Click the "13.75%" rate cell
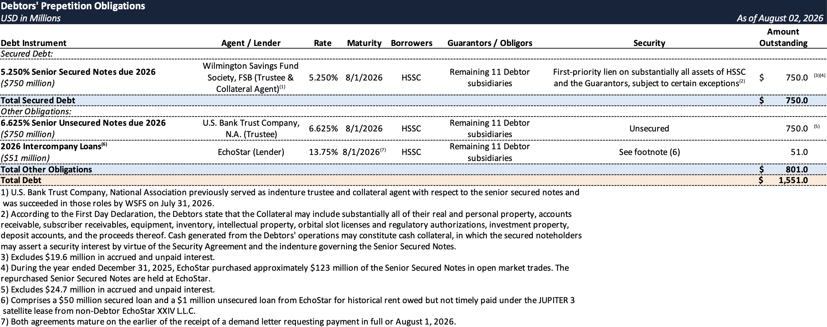 [323, 152]
